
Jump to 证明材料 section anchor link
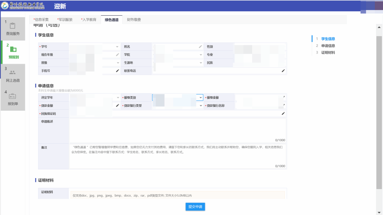click(x=328, y=53)
